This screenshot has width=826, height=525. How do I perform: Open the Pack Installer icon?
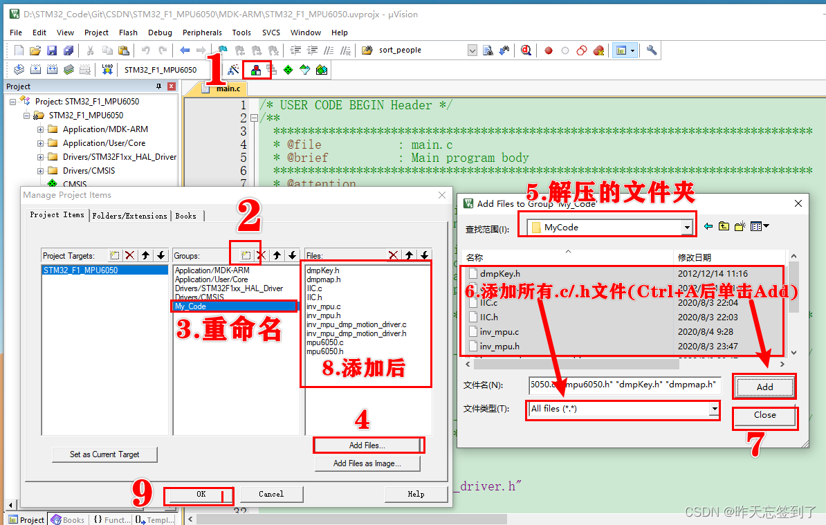click(x=322, y=69)
